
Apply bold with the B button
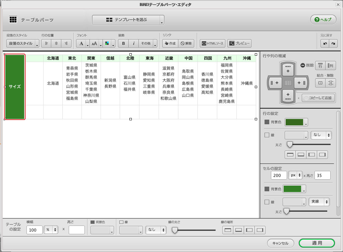123,43
